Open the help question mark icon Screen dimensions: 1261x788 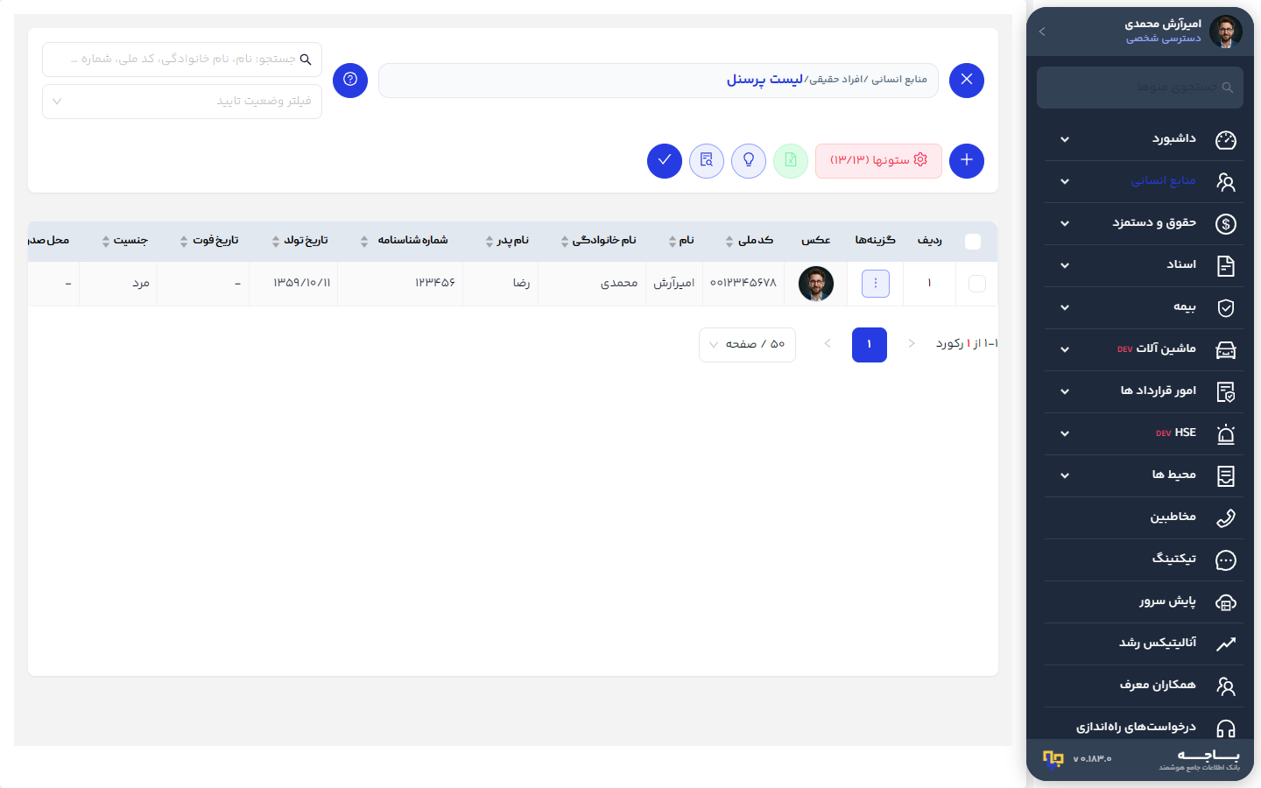tap(350, 81)
